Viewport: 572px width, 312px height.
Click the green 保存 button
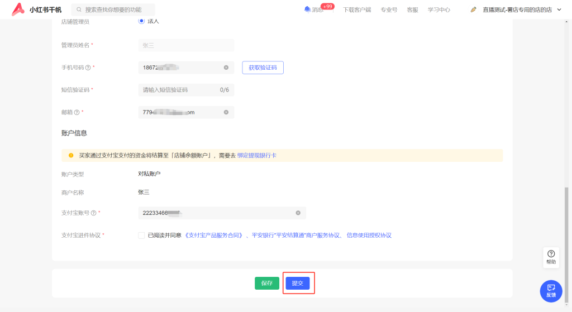click(x=267, y=283)
